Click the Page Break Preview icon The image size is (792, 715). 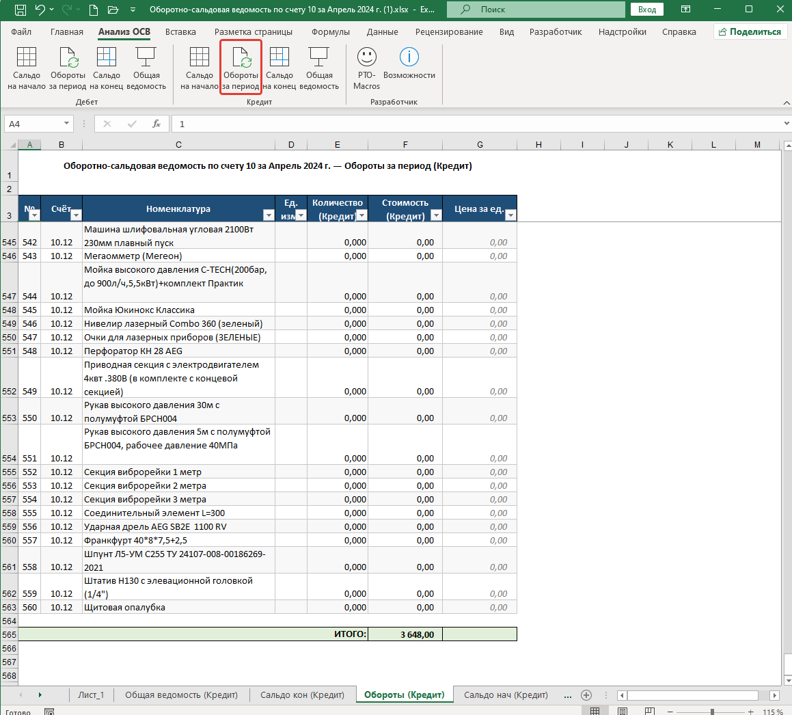point(650,712)
